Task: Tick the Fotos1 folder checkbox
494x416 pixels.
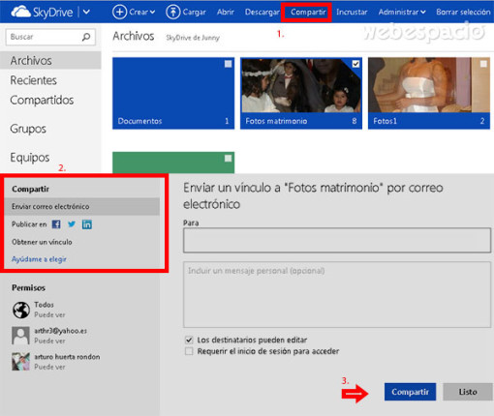Action: [483, 64]
